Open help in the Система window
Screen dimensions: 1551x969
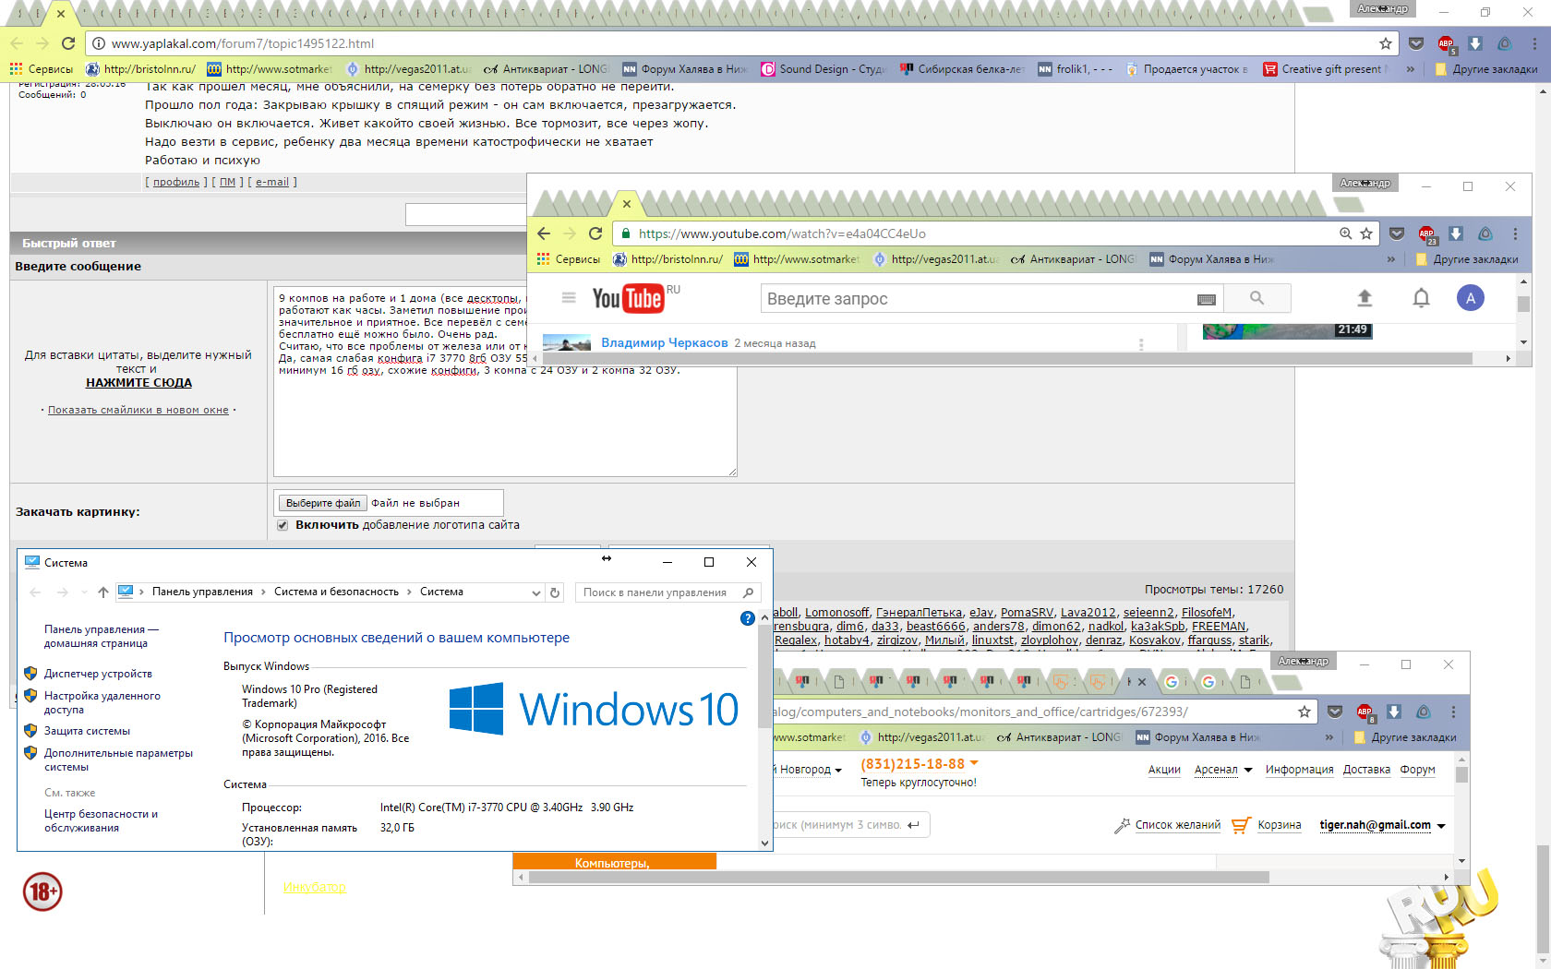pyautogui.click(x=748, y=618)
